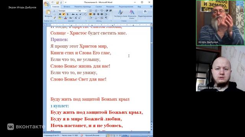Open the round Office button menu
The image size is (245, 137).
pos(46,4)
